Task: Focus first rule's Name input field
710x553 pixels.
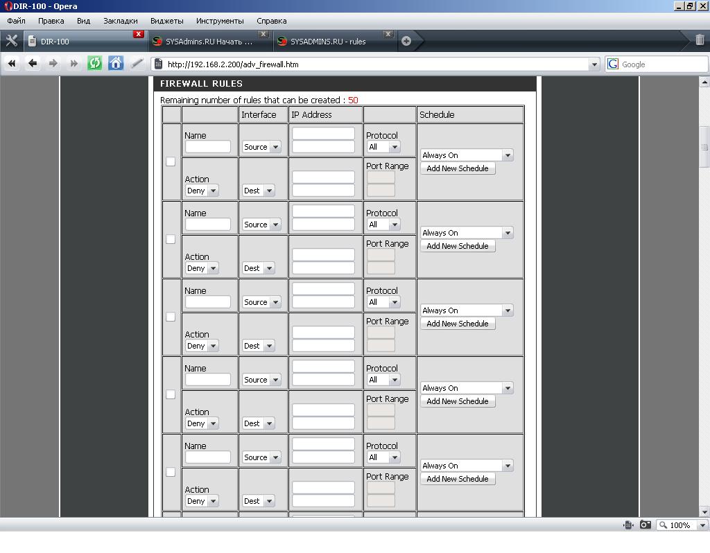Action: coord(208,147)
